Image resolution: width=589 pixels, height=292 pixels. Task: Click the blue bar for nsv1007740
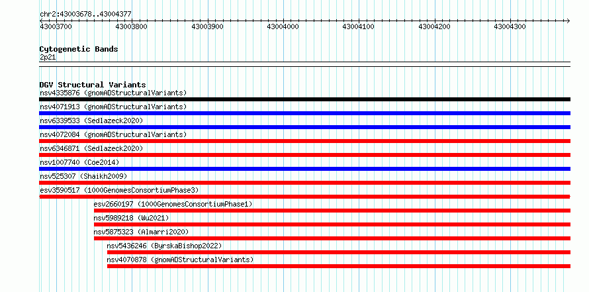click(x=304, y=169)
